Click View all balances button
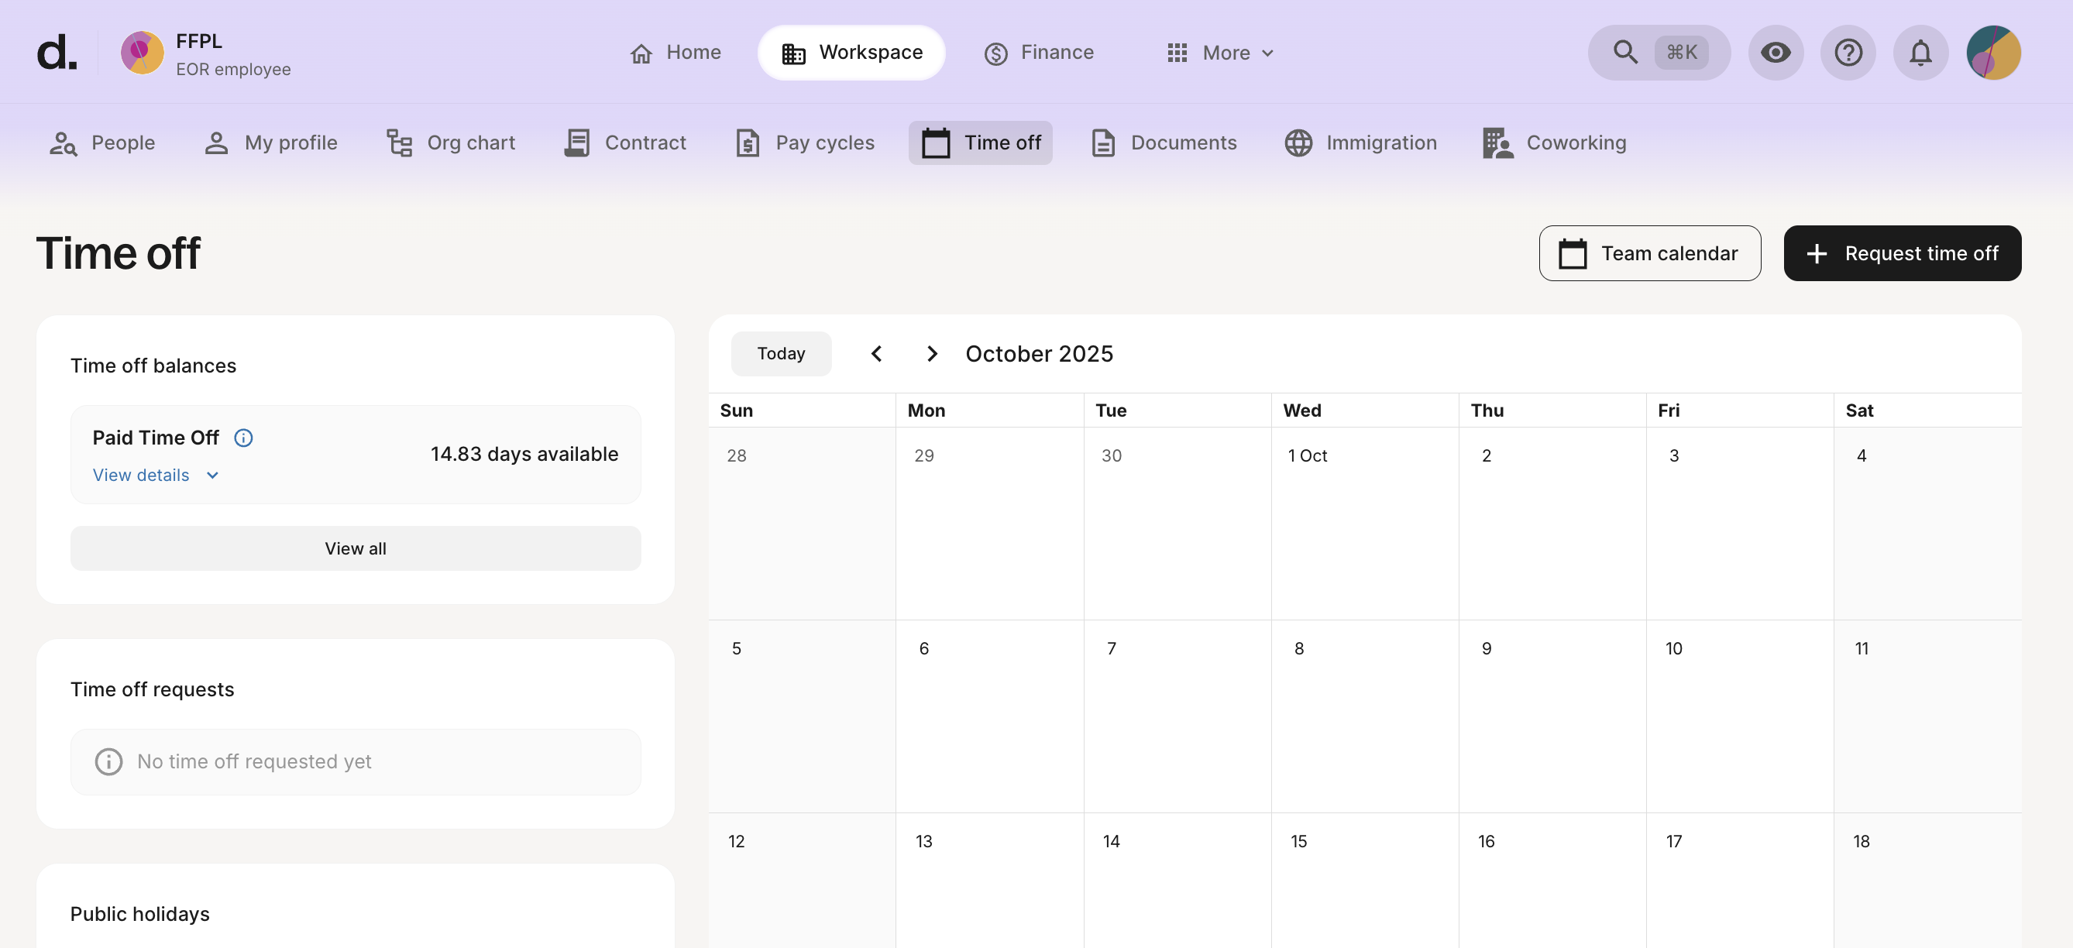This screenshot has height=948, width=2073. (355, 549)
